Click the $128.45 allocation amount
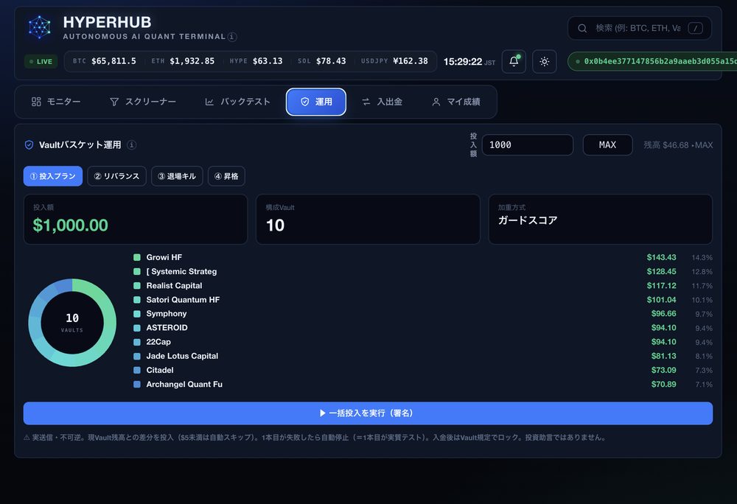Image resolution: width=737 pixels, height=504 pixels. (661, 271)
